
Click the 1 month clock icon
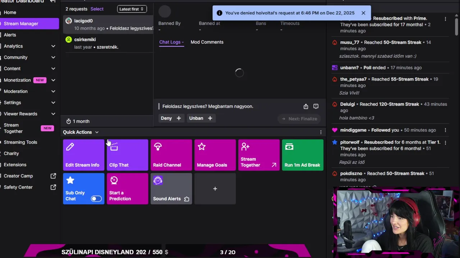(69, 121)
